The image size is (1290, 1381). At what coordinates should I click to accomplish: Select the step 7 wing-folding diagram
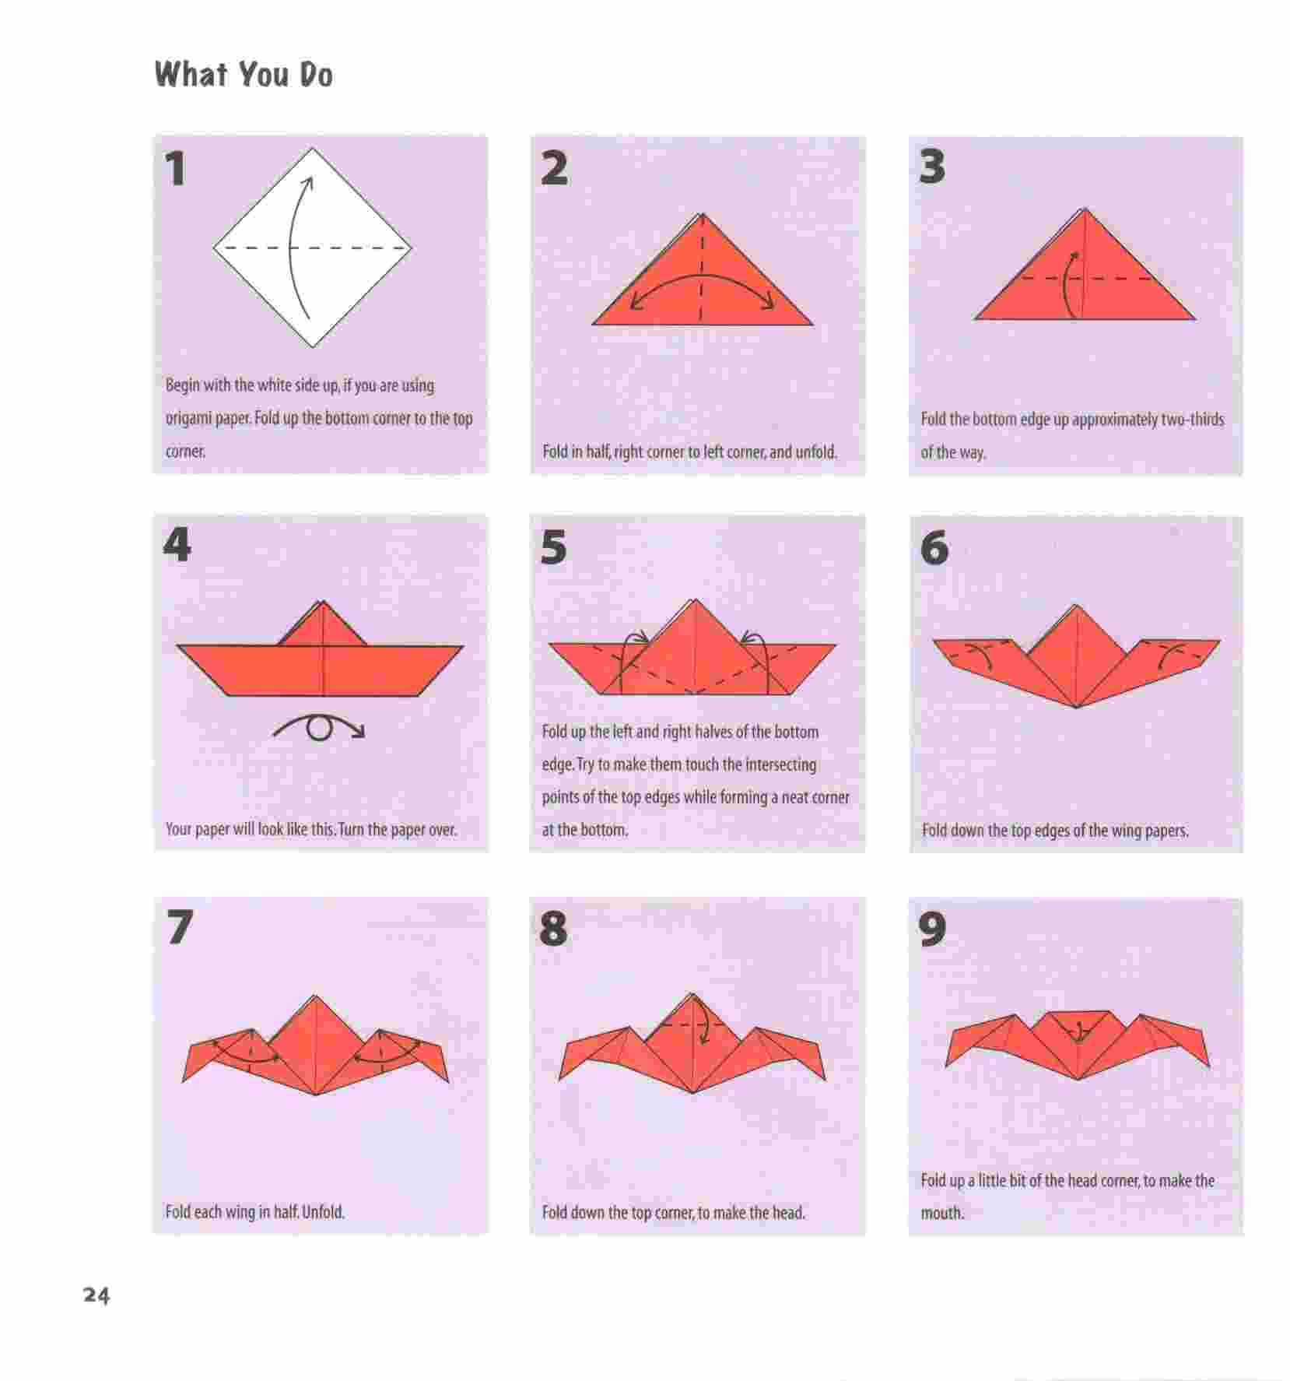[316, 1045]
